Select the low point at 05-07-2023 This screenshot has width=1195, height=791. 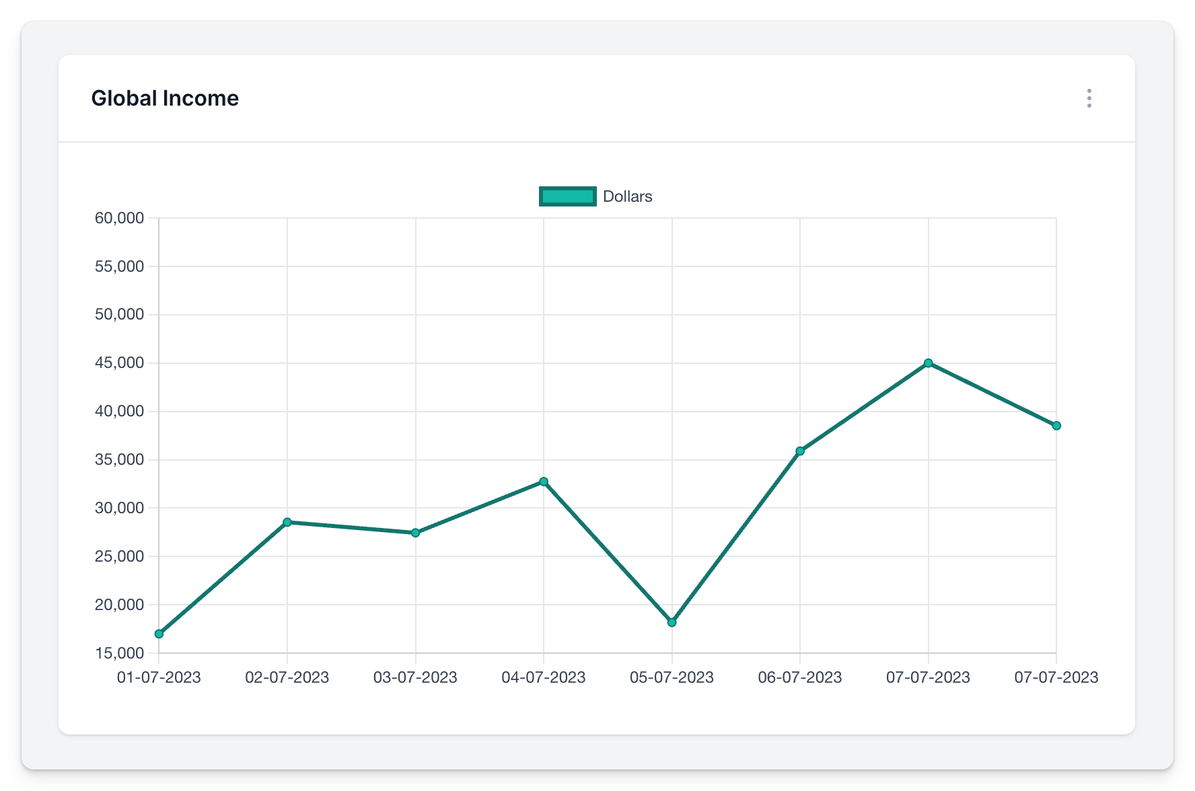tap(672, 622)
